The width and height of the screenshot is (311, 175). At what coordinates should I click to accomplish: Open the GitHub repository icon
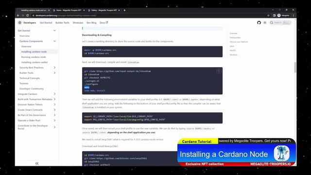pos(259,23)
